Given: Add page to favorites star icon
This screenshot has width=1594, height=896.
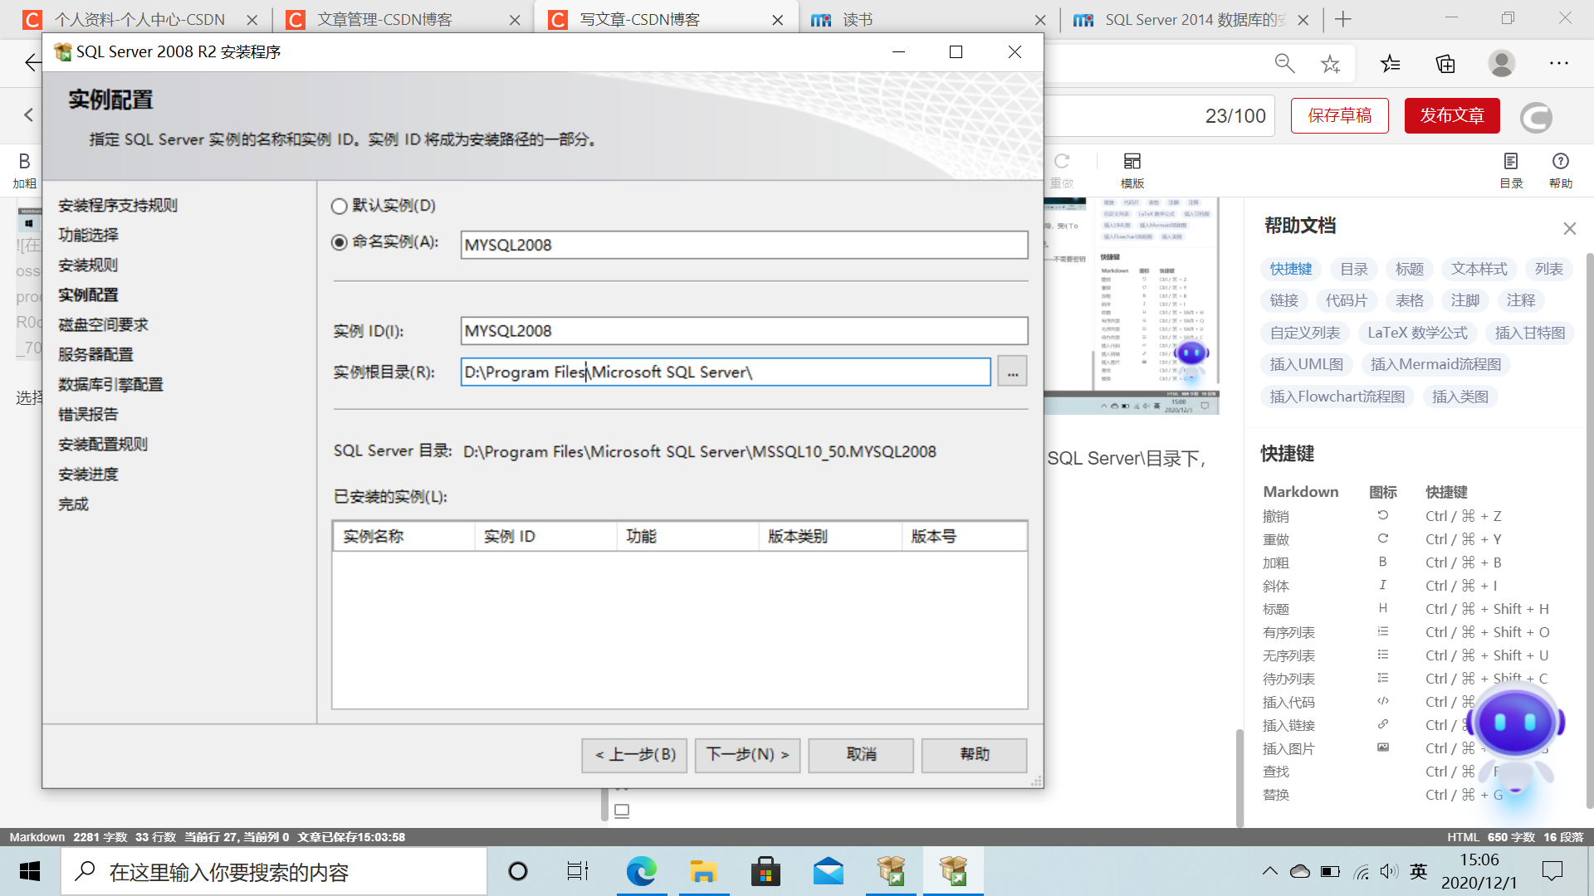Looking at the screenshot, I should coord(1331,64).
